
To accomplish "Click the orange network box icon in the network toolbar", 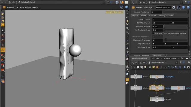I will 157,67.
